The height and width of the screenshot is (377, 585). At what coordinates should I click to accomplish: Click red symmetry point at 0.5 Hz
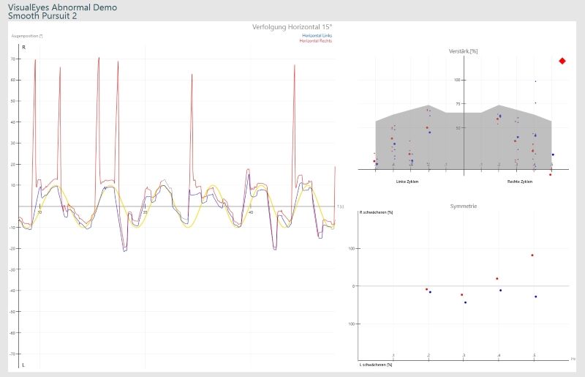pos(532,255)
